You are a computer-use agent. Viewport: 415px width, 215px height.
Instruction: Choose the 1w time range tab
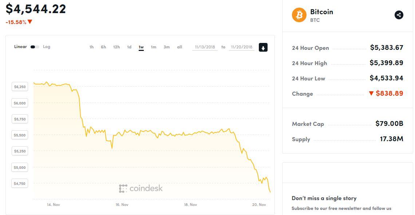tap(141, 47)
